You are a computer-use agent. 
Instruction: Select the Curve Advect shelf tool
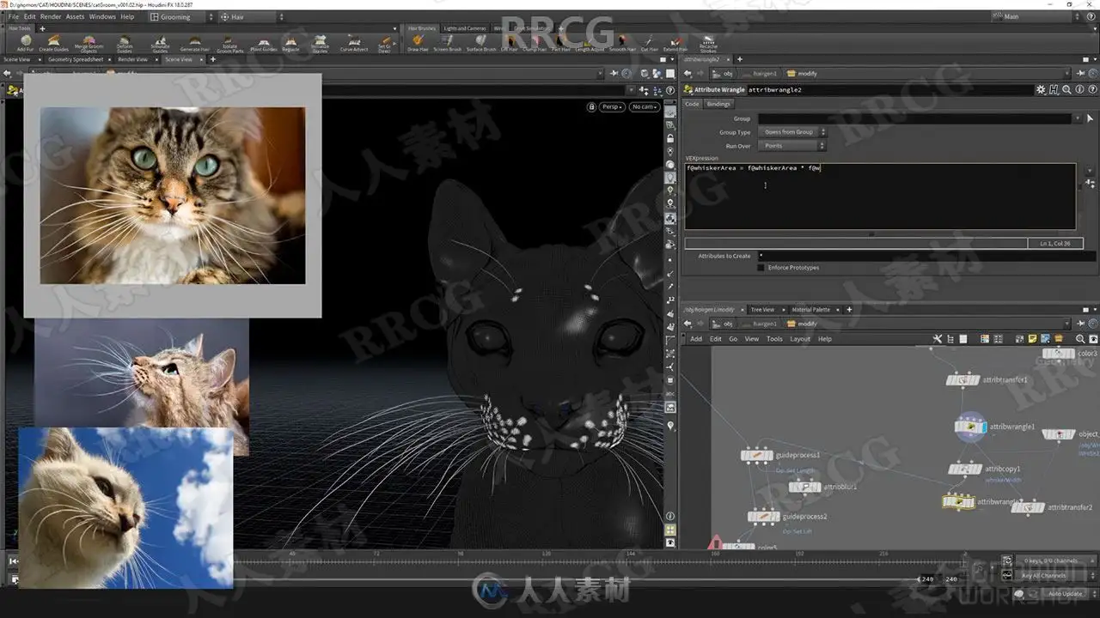[354, 44]
